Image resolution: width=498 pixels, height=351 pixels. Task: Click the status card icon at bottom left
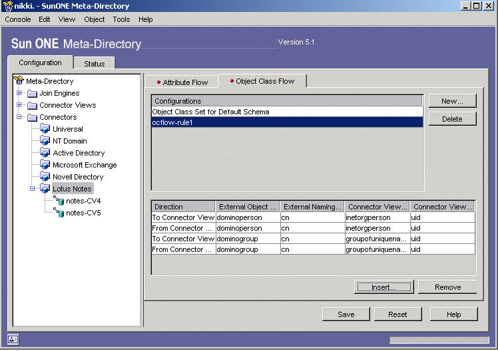point(13,340)
